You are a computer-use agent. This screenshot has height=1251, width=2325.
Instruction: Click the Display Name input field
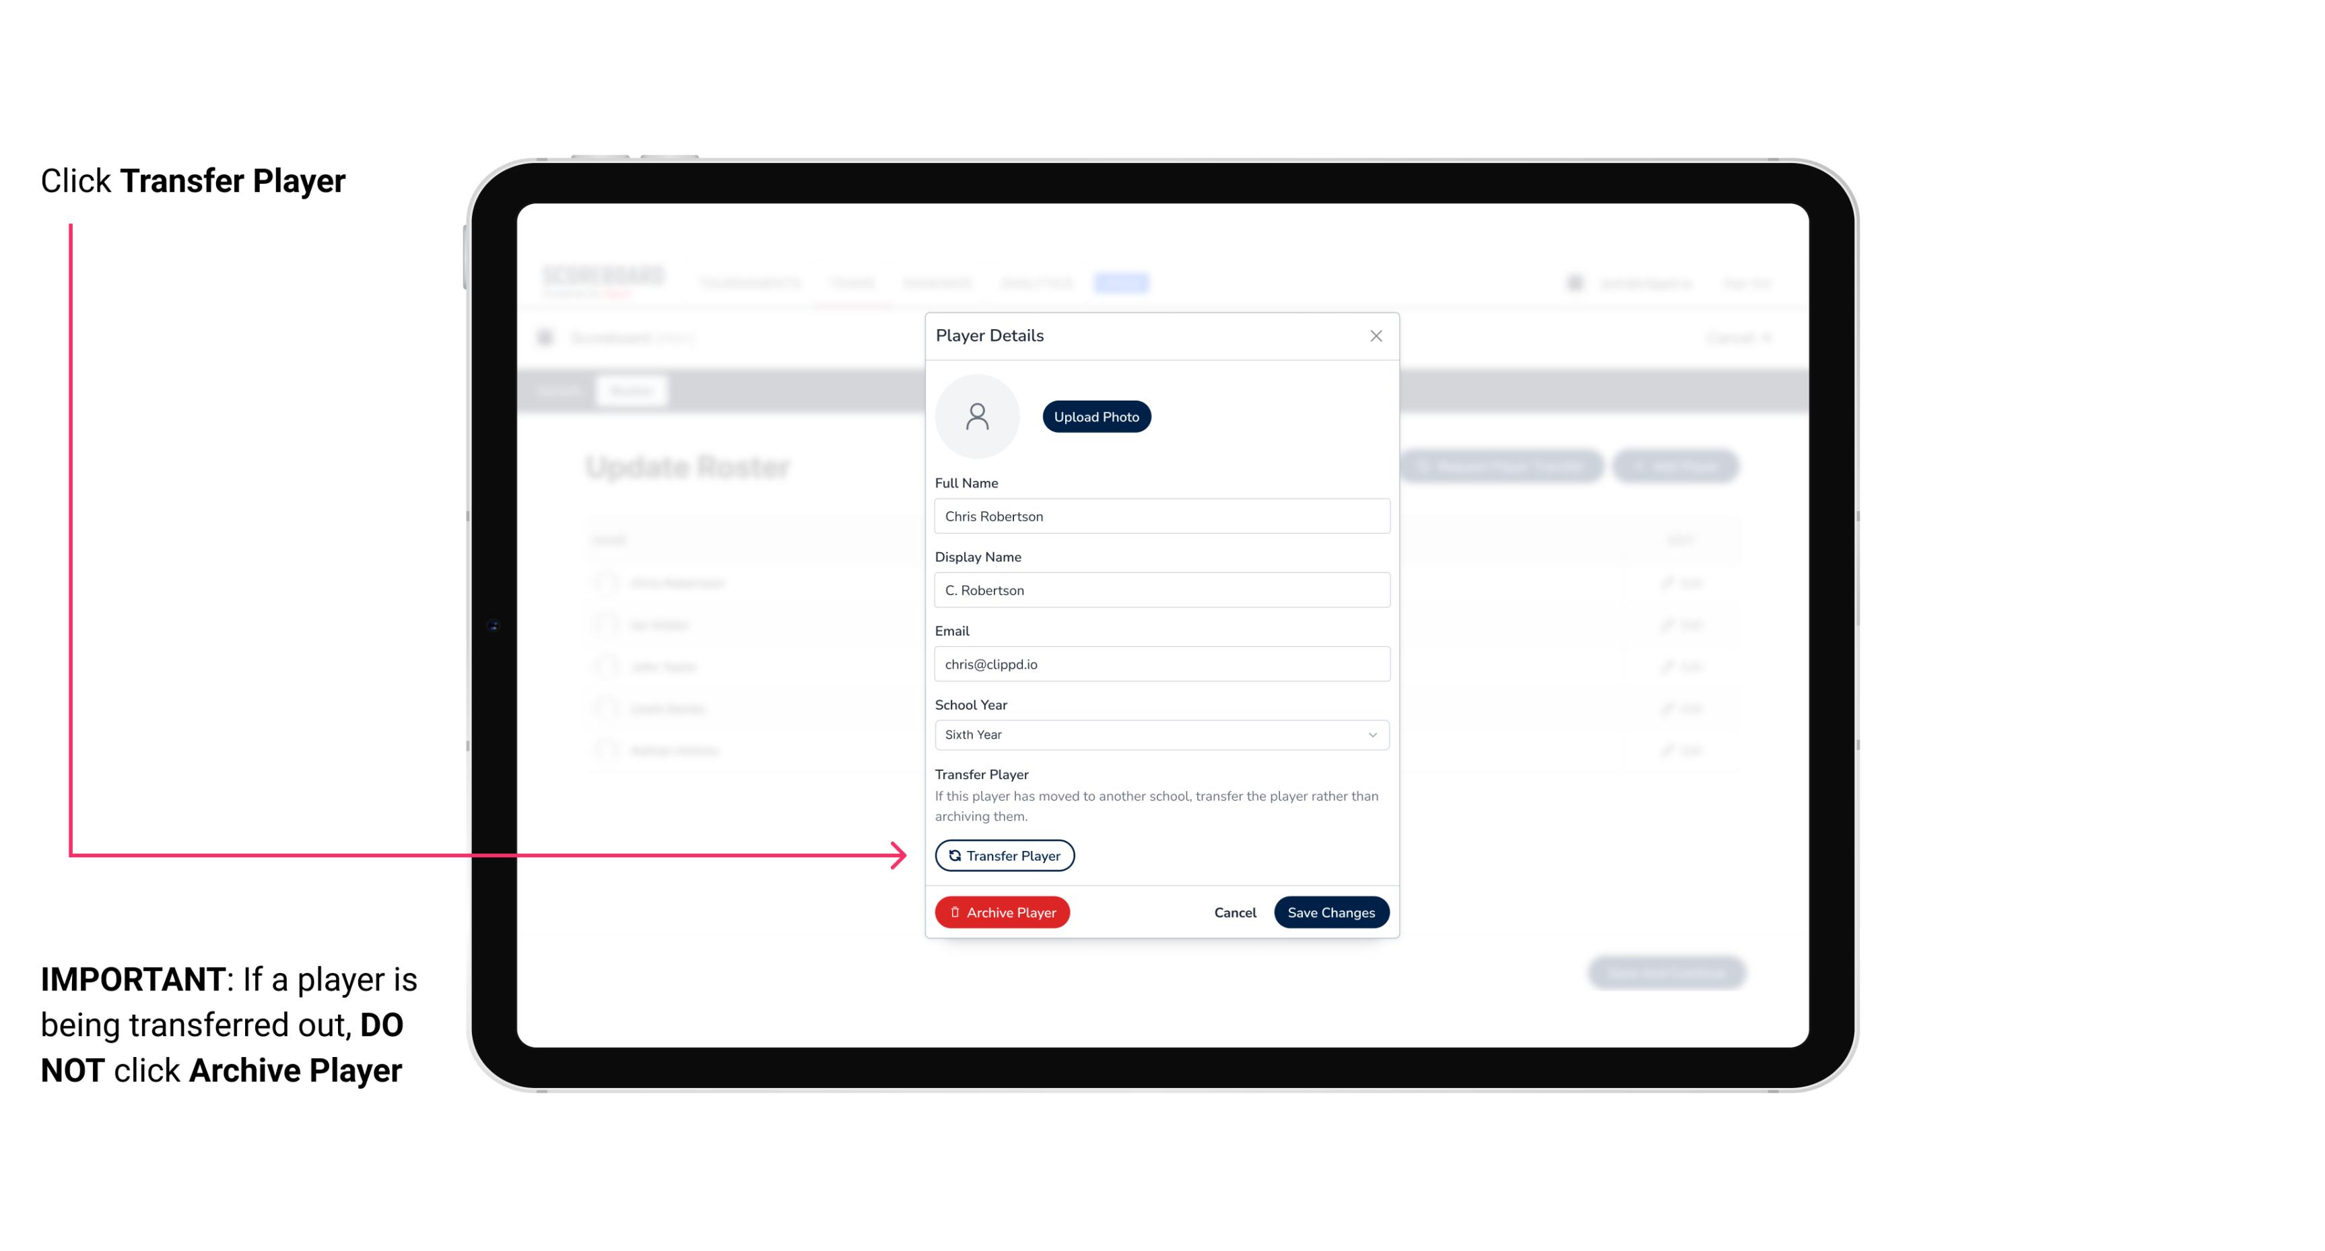1160,590
